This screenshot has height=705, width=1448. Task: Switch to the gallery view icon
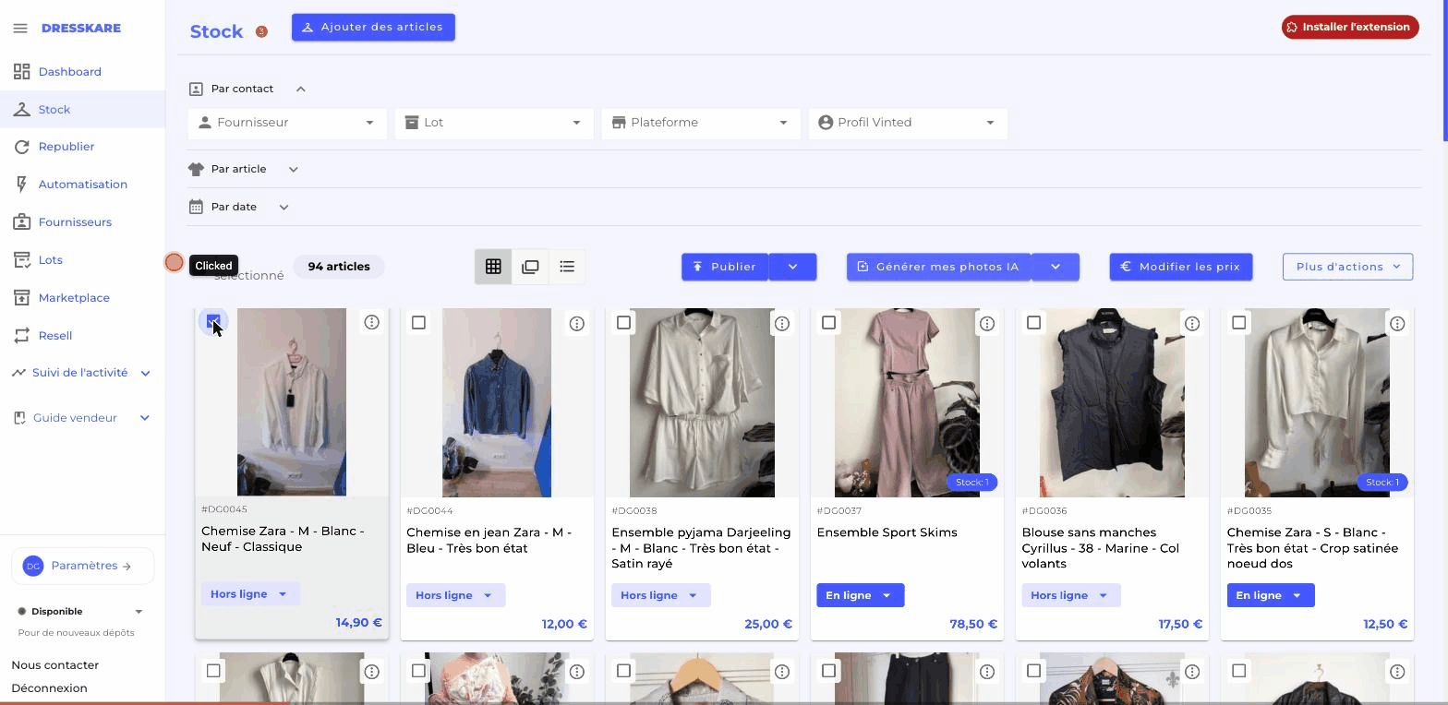pos(530,267)
